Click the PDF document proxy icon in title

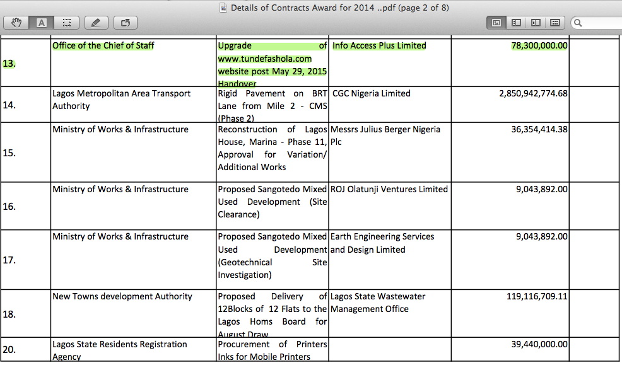click(223, 8)
